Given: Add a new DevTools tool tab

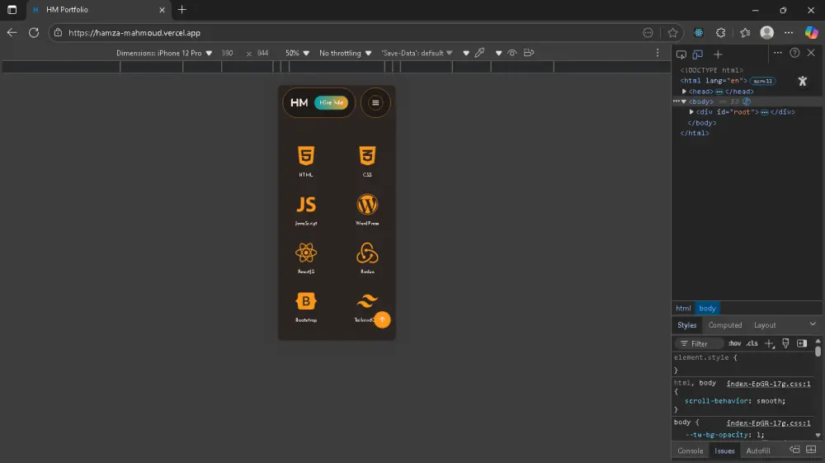Looking at the screenshot, I should [718, 54].
